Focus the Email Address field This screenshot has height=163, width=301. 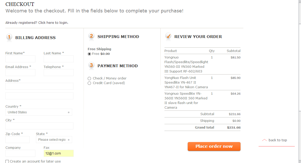[20, 72]
